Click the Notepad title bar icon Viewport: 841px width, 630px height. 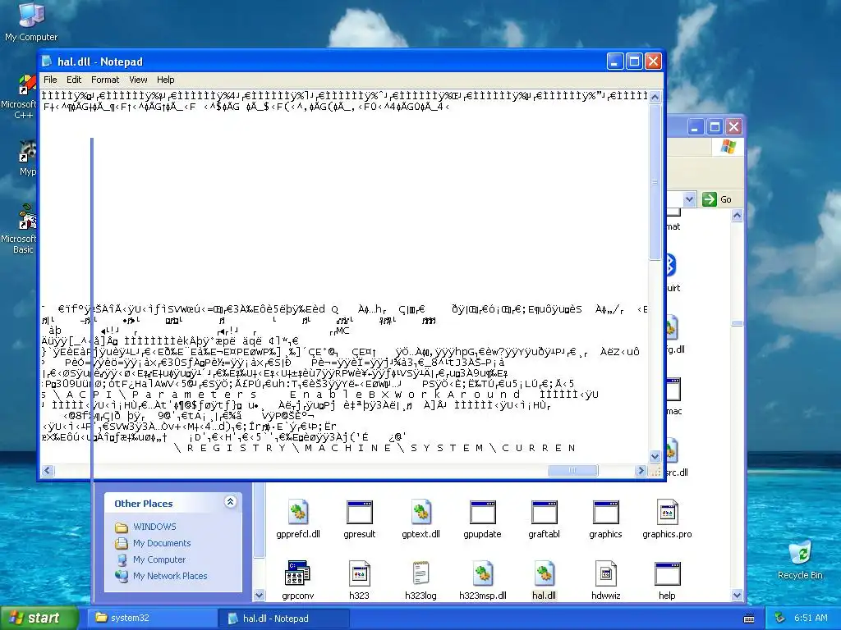tap(47, 61)
